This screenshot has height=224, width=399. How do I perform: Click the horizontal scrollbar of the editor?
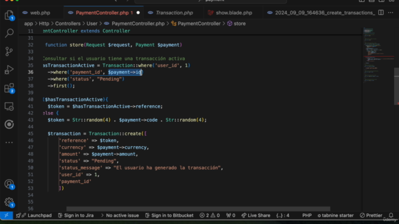[198, 209]
